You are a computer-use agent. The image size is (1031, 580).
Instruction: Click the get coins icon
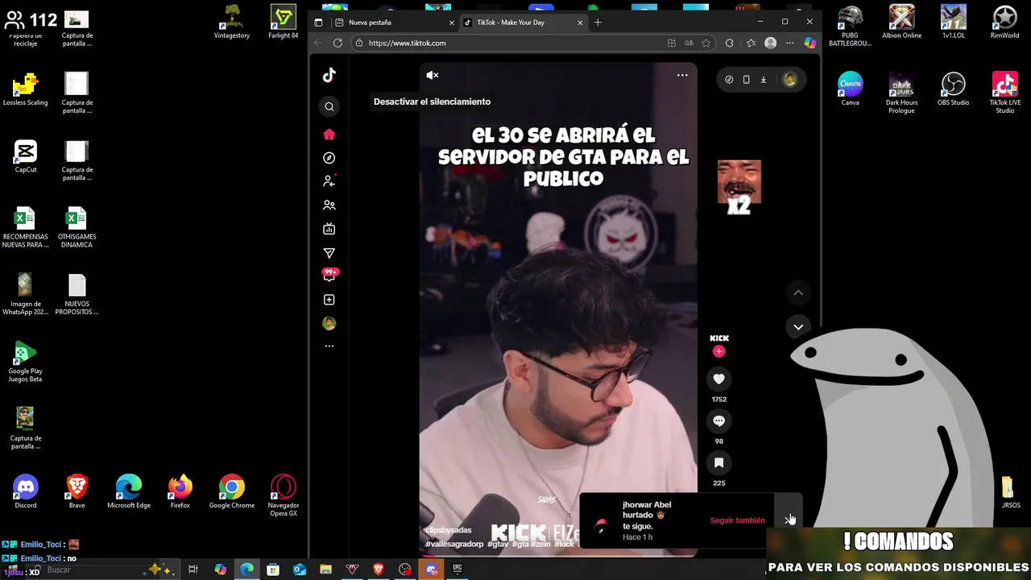729,79
